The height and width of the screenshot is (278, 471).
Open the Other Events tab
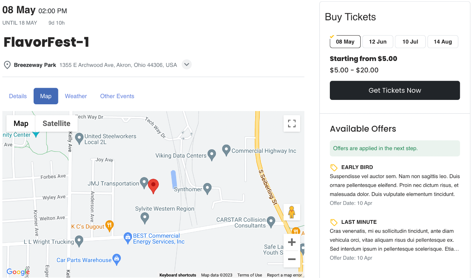[x=117, y=96]
